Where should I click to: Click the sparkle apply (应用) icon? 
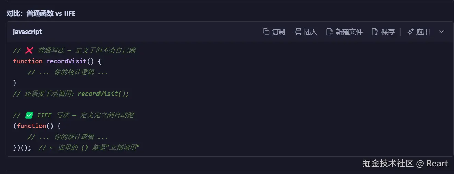click(x=410, y=32)
